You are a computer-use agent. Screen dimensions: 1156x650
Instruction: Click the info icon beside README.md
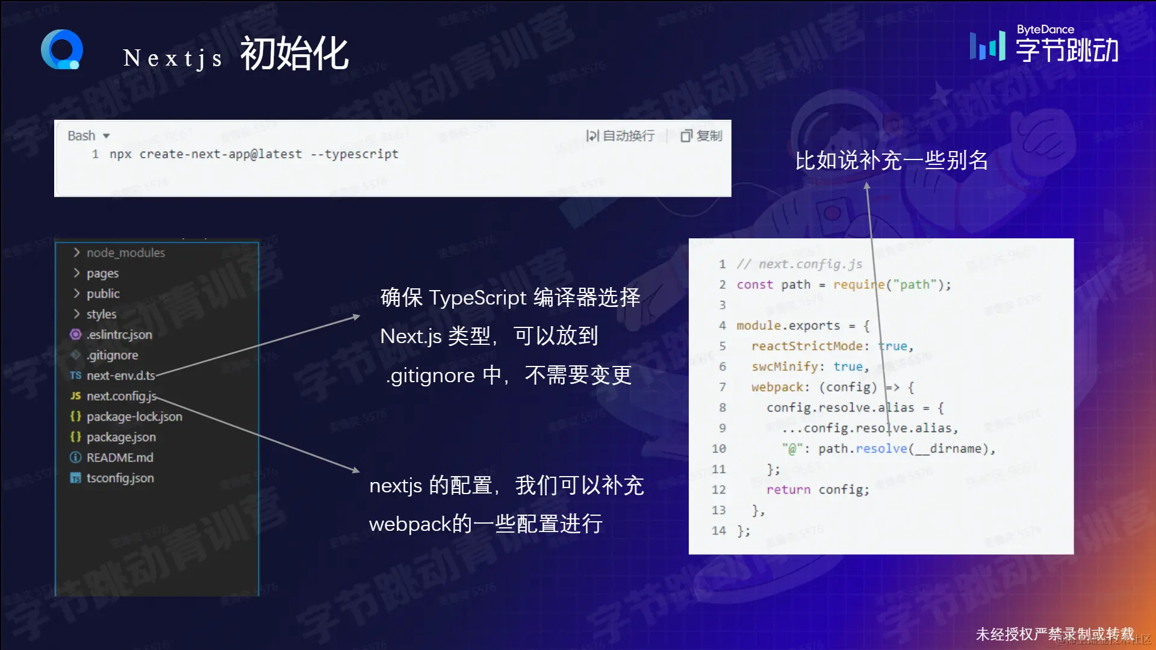pos(75,457)
